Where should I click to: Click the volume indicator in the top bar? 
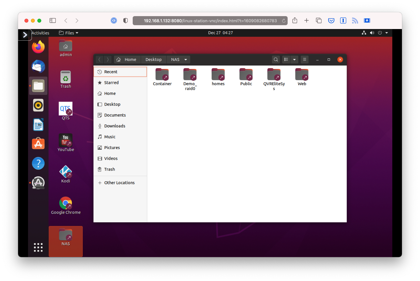[x=372, y=33]
